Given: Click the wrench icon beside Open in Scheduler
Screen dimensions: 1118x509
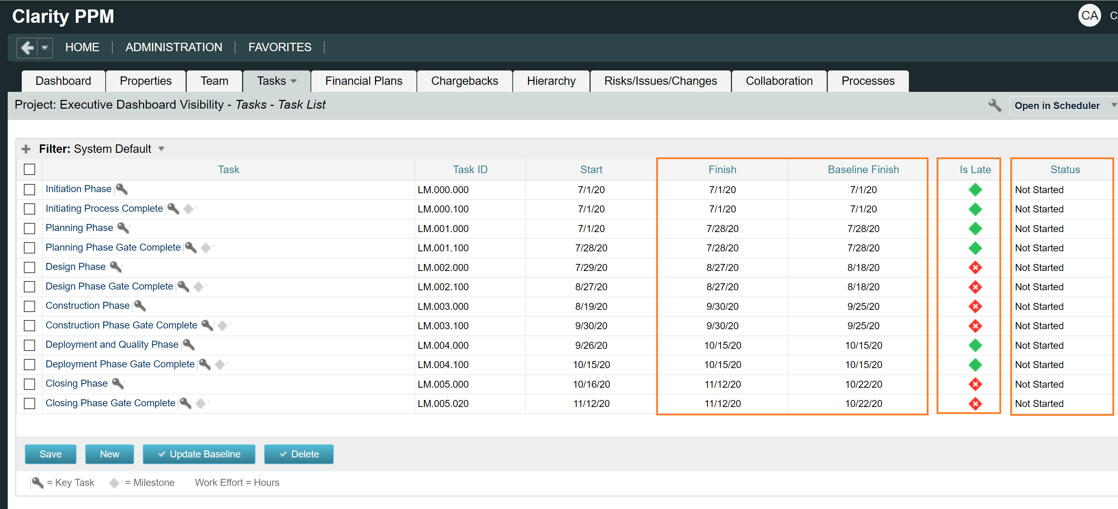Looking at the screenshot, I should point(994,106).
